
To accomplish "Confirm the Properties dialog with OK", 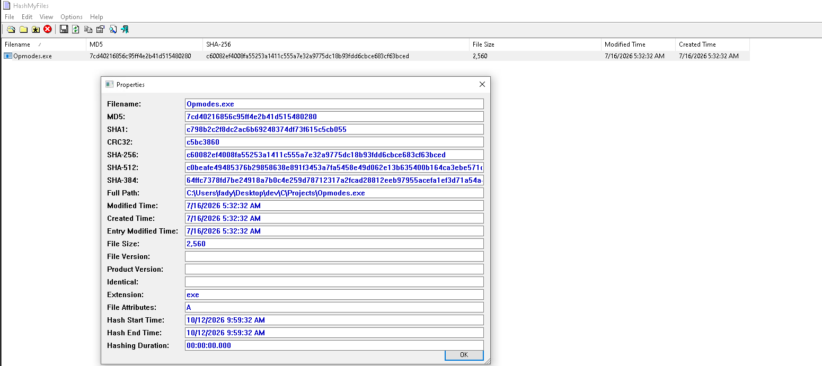I will click(x=464, y=355).
